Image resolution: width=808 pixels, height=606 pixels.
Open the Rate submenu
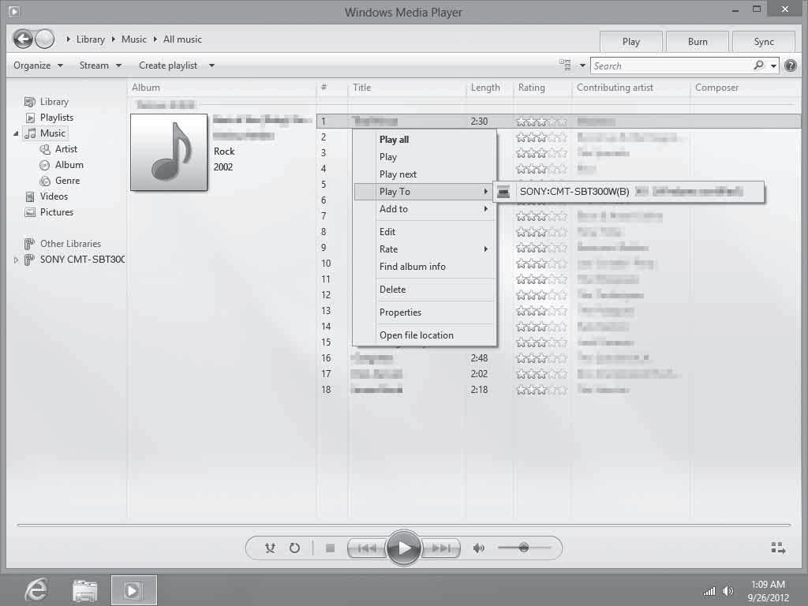tap(425, 249)
